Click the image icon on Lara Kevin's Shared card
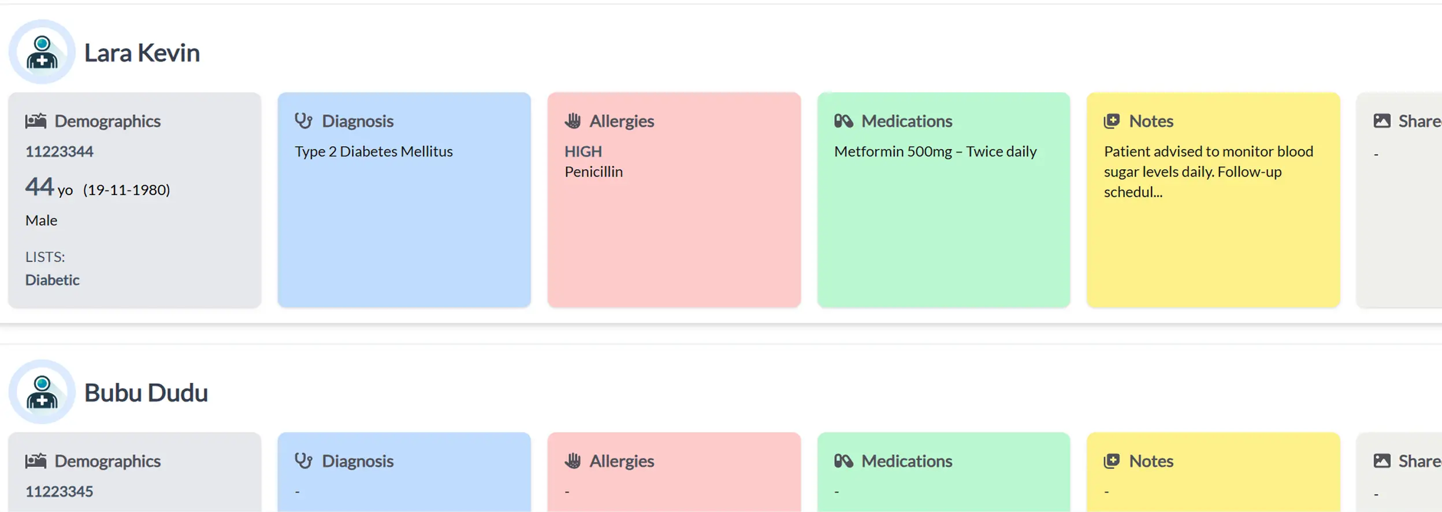The width and height of the screenshot is (1442, 512). [x=1382, y=121]
